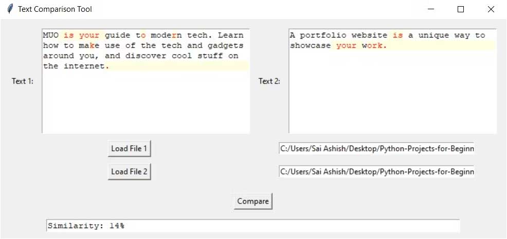Minimize the Text Comparison Tool window
The image size is (507, 239).
click(431, 9)
